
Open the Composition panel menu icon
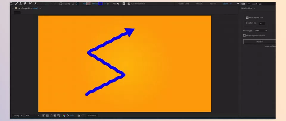[40, 8]
